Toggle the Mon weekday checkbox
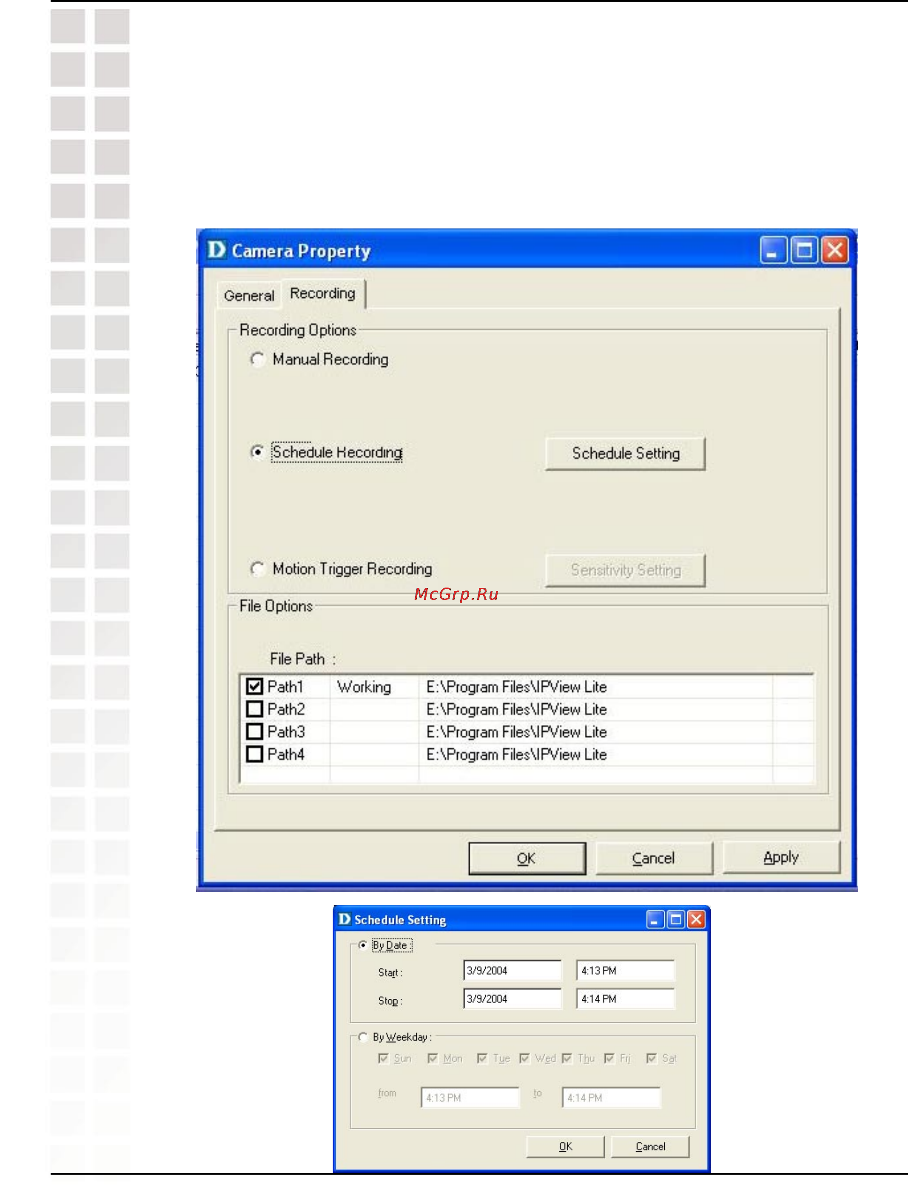 point(433,1058)
